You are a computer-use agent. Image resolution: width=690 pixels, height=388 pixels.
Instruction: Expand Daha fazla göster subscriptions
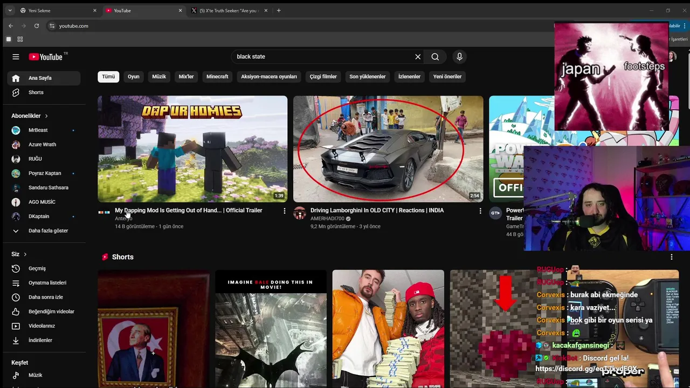pyautogui.click(x=44, y=231)
